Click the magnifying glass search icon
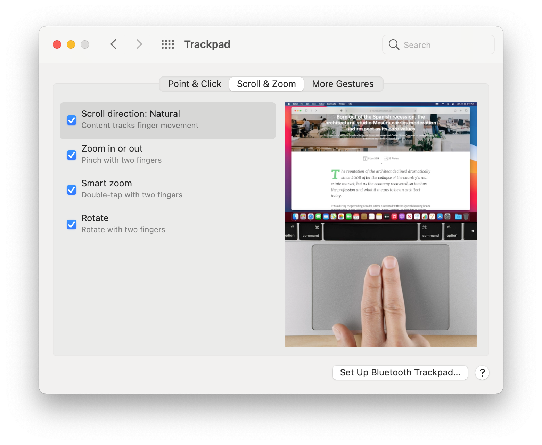542x445 pixels. [x=394, y=44]
